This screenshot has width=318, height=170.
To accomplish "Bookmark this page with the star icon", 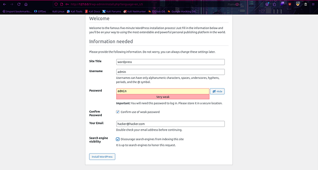I will [237, 4].
